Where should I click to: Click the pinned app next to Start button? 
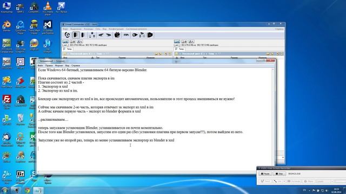pyautogui.click(x=16, y=190)
